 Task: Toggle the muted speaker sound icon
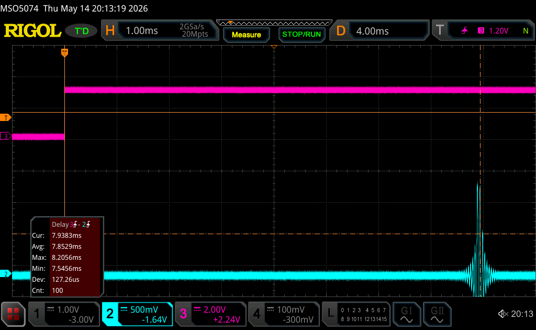[x=503, y=314]
